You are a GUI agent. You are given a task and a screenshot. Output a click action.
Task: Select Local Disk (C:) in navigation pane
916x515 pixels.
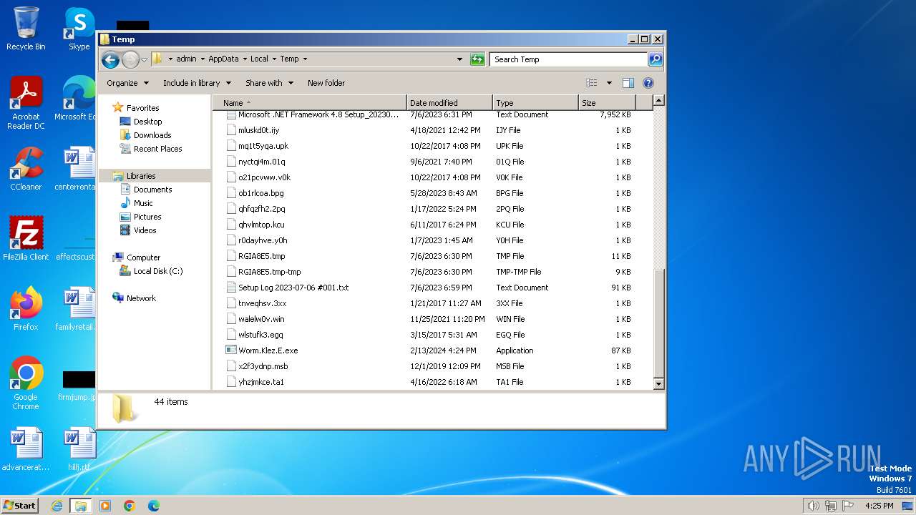coord(157,271)
